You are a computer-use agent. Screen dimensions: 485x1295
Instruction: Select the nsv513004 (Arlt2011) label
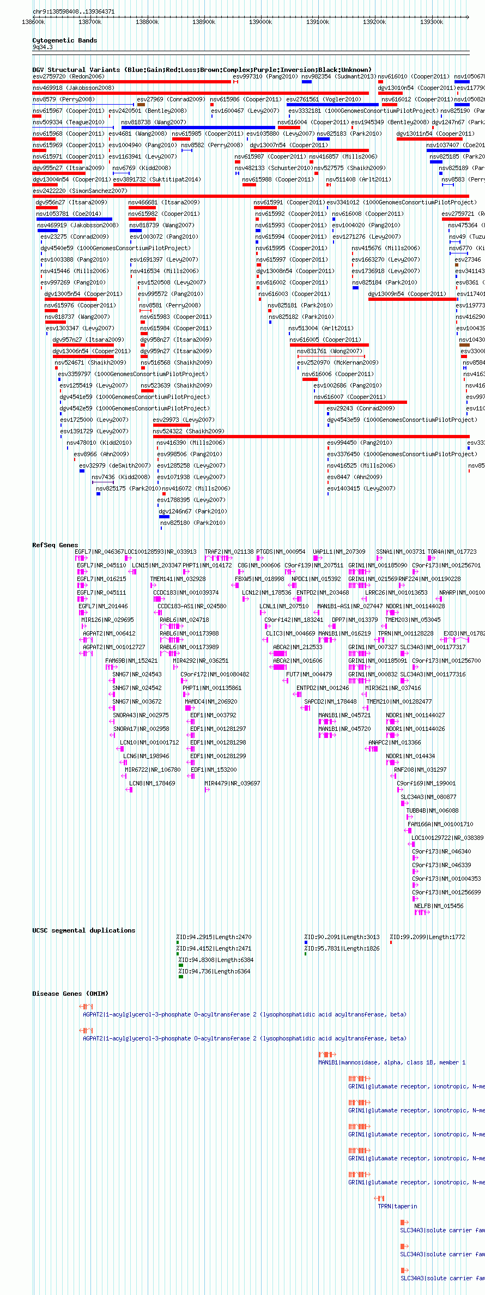pyautogui.click(x=321, y=328)
